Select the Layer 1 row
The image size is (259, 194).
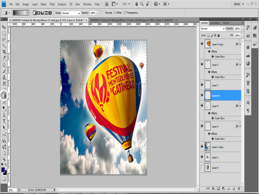pyautogui.click(x=221, y=157)
